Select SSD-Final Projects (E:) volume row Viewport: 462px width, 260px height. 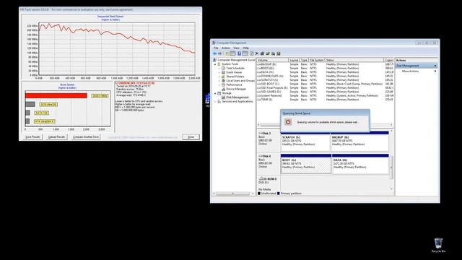[325, 88]
